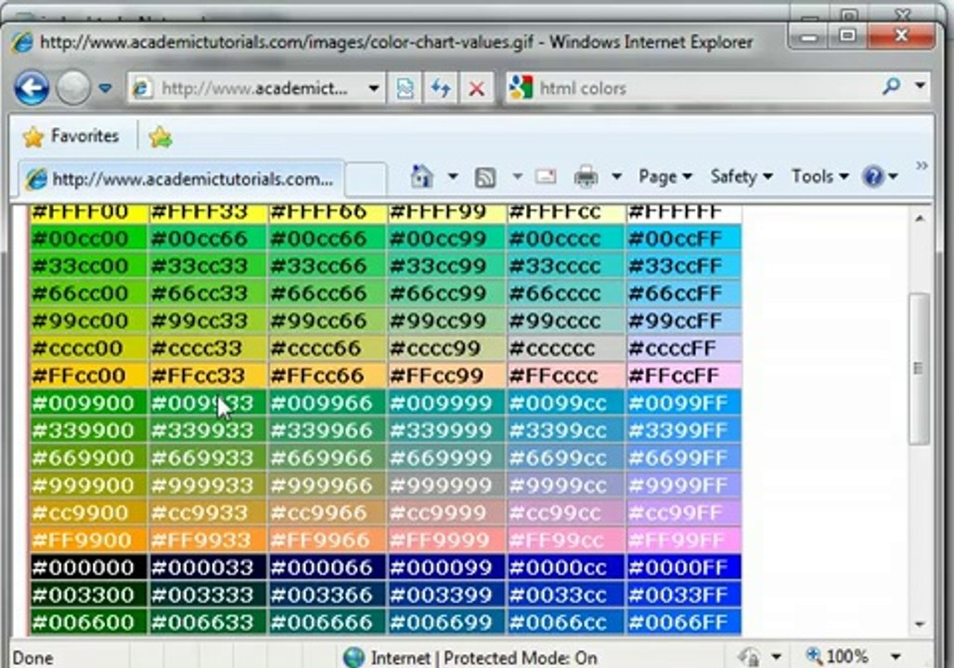
Task: Open the search options dropdown arrow
Action: tap(920, 85)
